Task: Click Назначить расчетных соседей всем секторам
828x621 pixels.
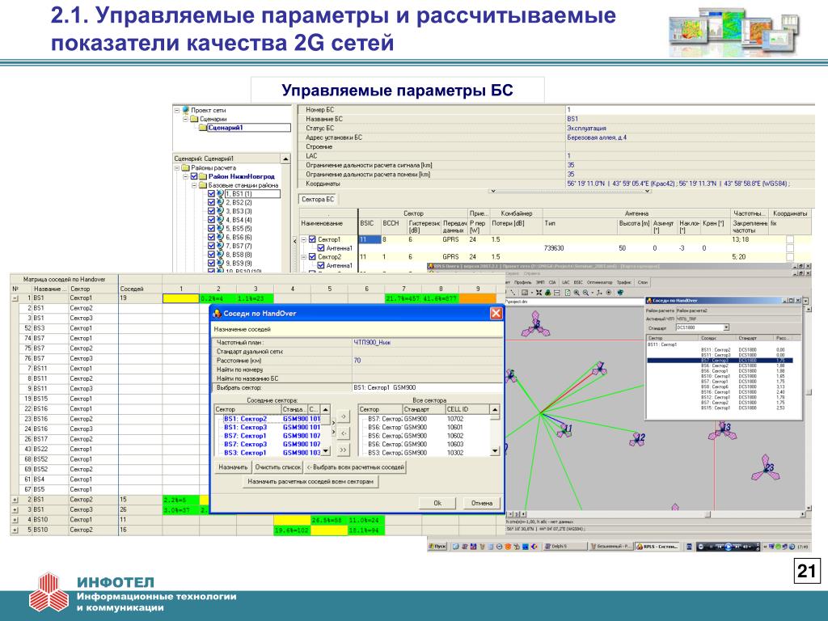Action: (x=310, y=482)
